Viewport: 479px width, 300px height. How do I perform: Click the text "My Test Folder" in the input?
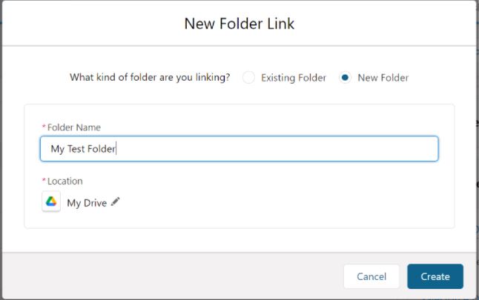(83, 149)
